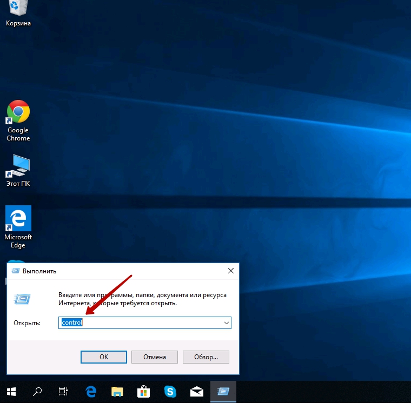Open File Explorer from the taskbar
The height and width of the screenshot is (403, 411).
point(117,392)
